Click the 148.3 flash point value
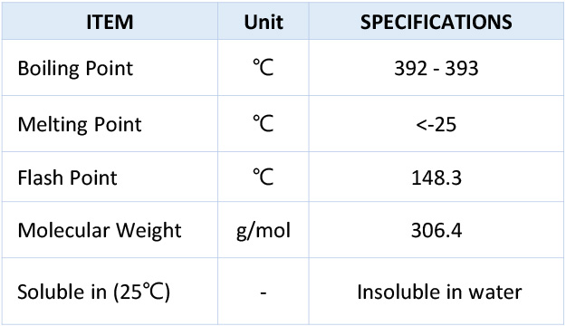 click(x=436, y=177)
